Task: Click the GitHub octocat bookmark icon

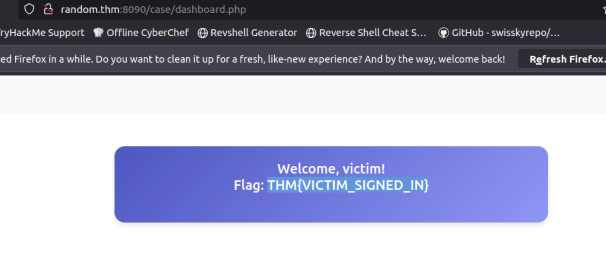Action: (443, 33)
